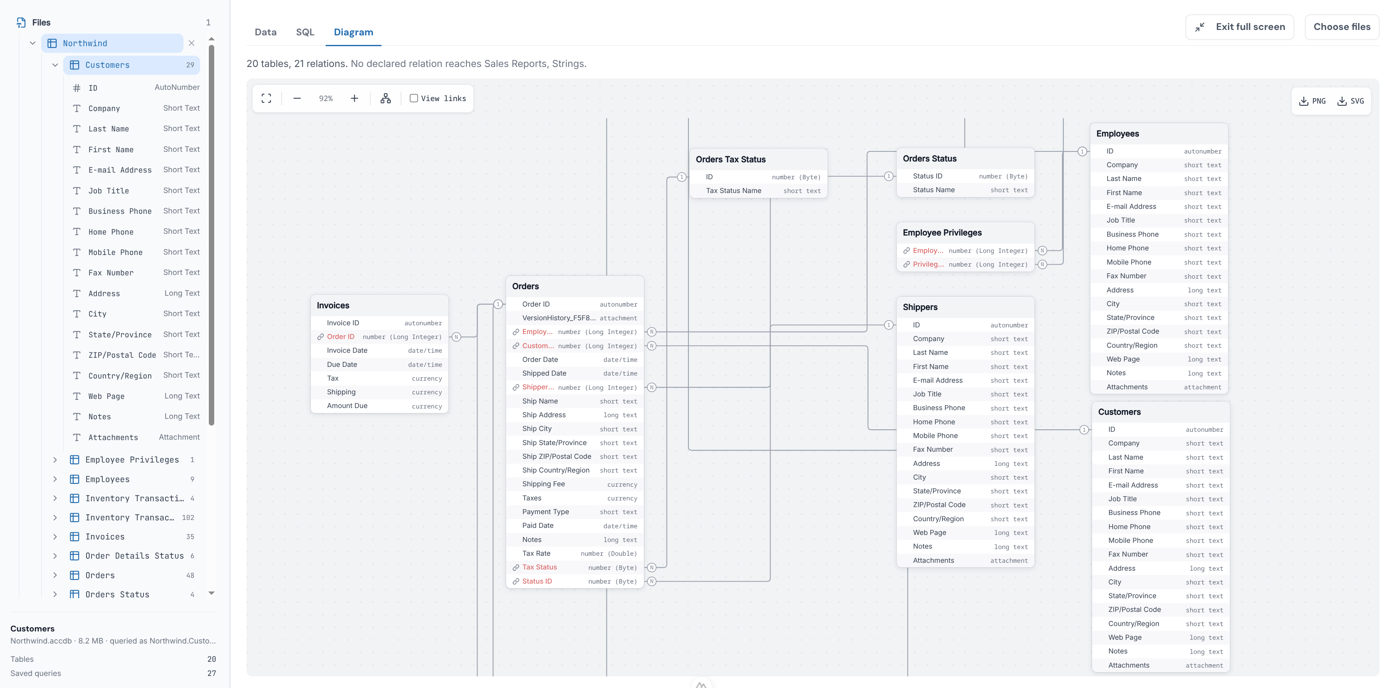Enable the View links checkbox
Screen dimensions: 1394x688
(x=414, y=99)
